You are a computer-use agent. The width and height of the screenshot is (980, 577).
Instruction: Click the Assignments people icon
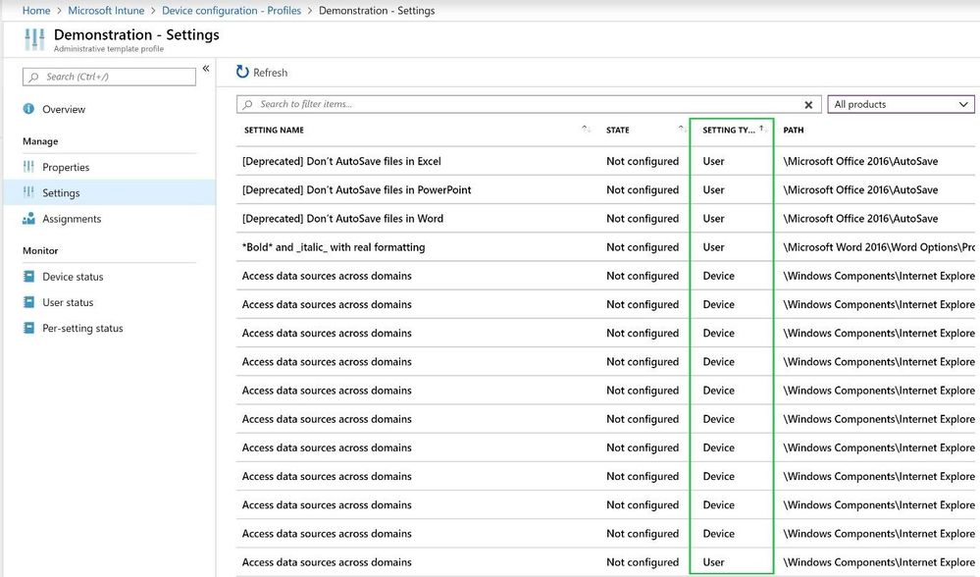point(28,218)
